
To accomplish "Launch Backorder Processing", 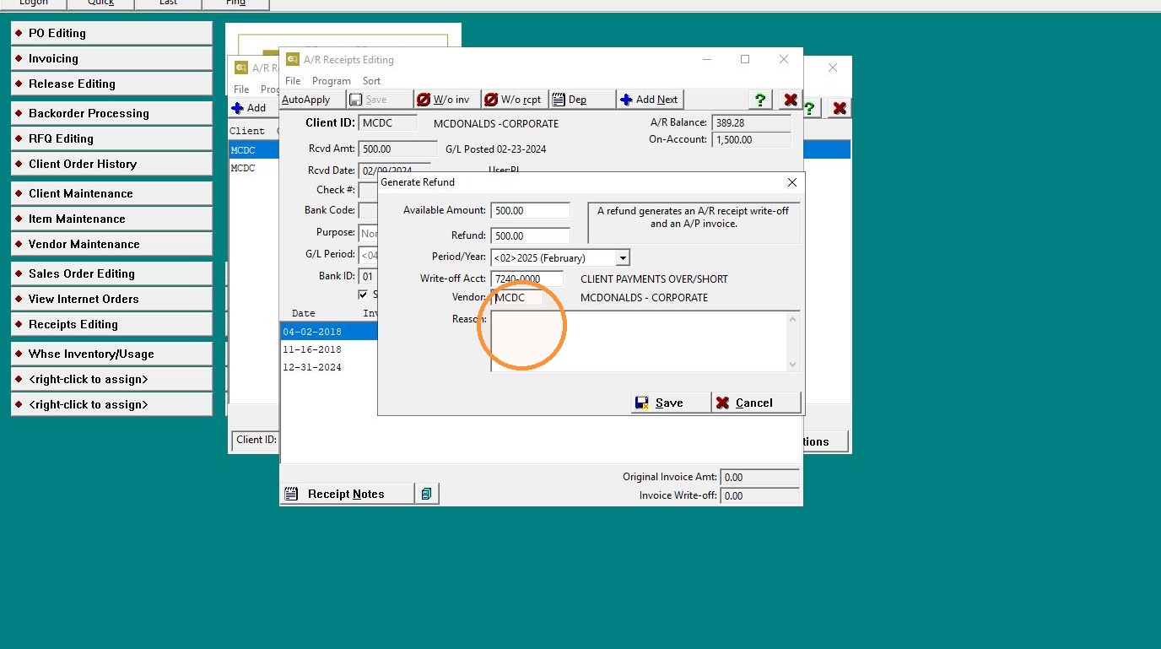I will 111,113.
